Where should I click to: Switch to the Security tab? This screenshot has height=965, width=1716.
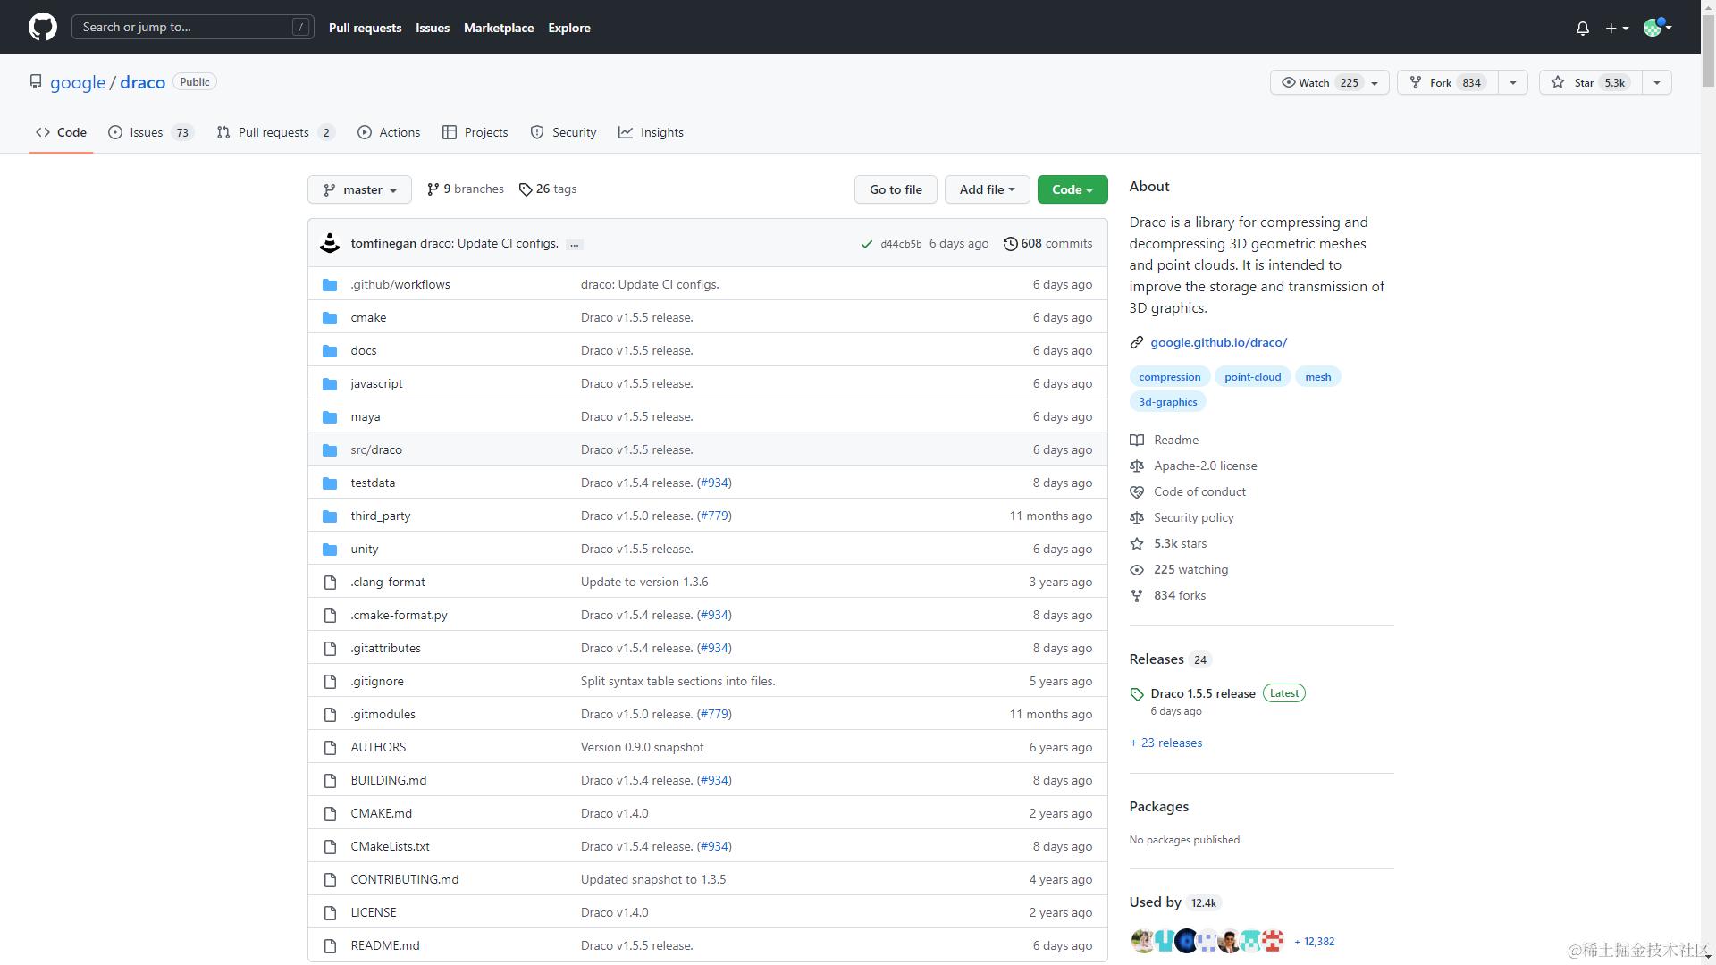(x=563, y=132)
